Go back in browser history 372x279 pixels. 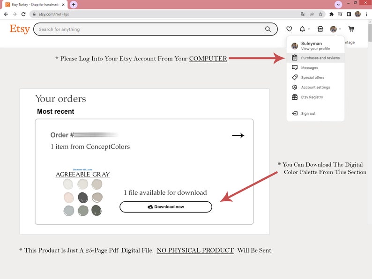(x=6, y=14)
